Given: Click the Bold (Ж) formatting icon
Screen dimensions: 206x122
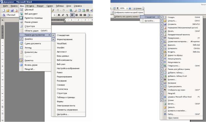Looking at the screenshot, I should click(59, 15).
